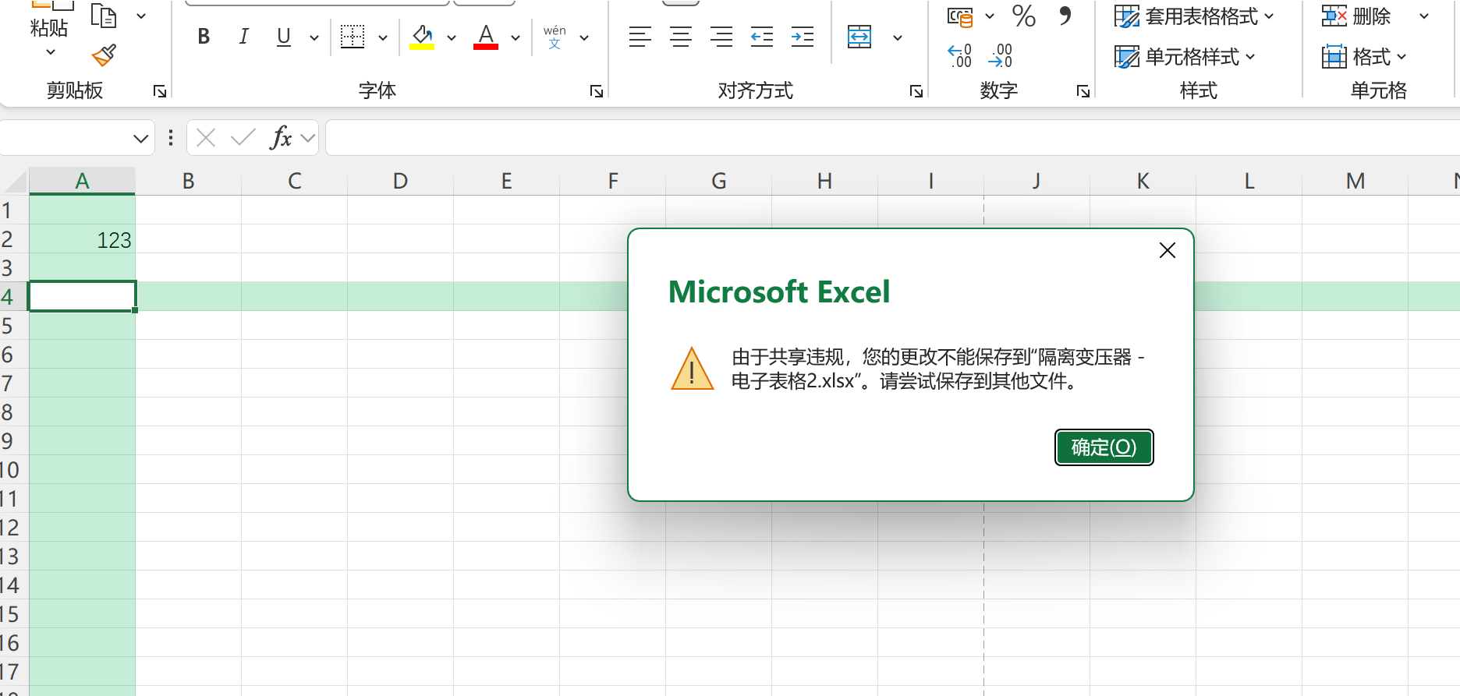
Task: Toggle bold formatting
Action: (204, 37)
